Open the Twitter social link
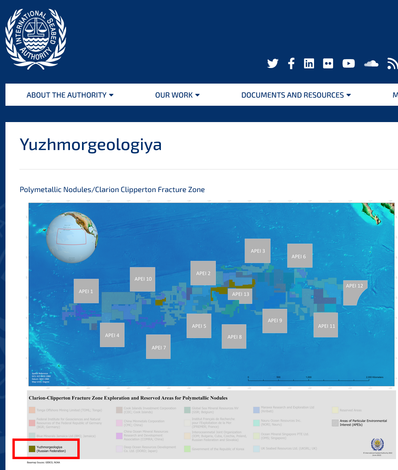The width and height of the screenshot is (398, 470). [x=273, y=63]
